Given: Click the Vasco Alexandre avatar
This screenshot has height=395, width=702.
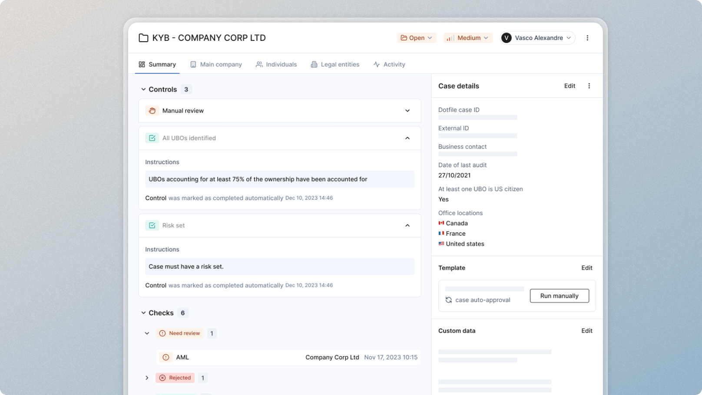Looking at the screenshot, I should coord(507,38).
